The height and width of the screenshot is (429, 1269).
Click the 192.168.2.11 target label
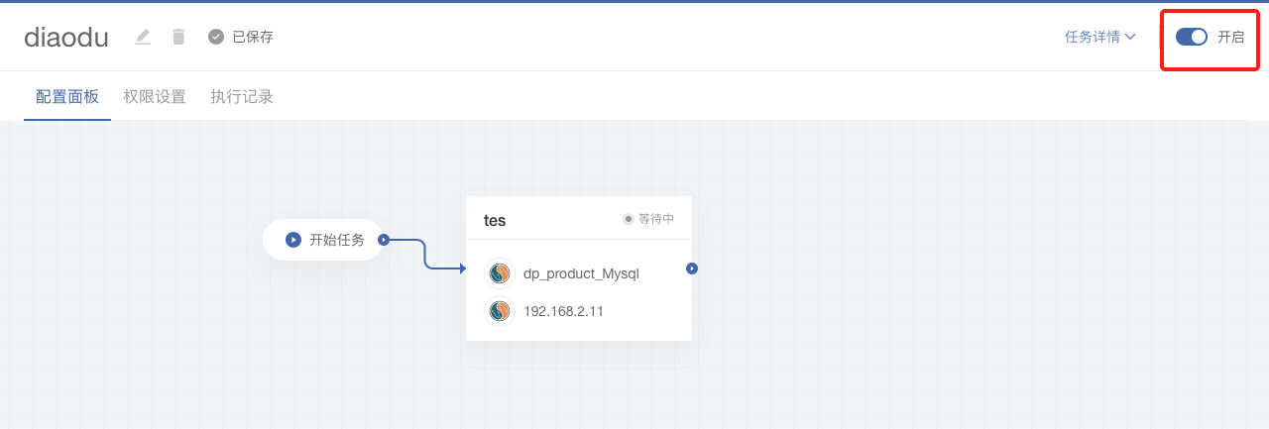563,311
